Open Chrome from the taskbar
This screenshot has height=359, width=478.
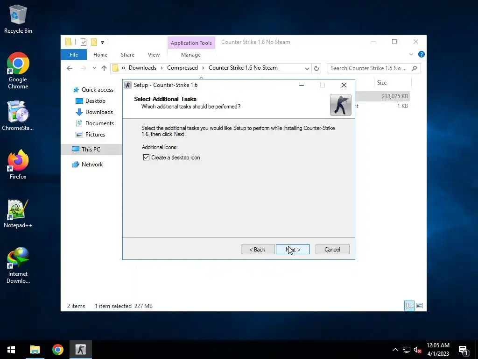[x=57, y=350]
